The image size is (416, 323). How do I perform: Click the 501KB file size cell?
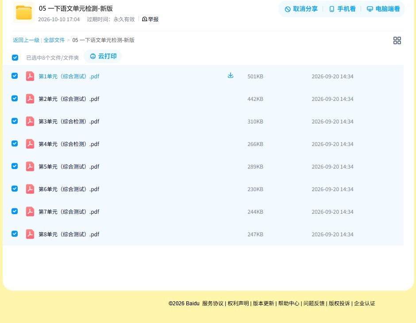[x=255, y=77]
